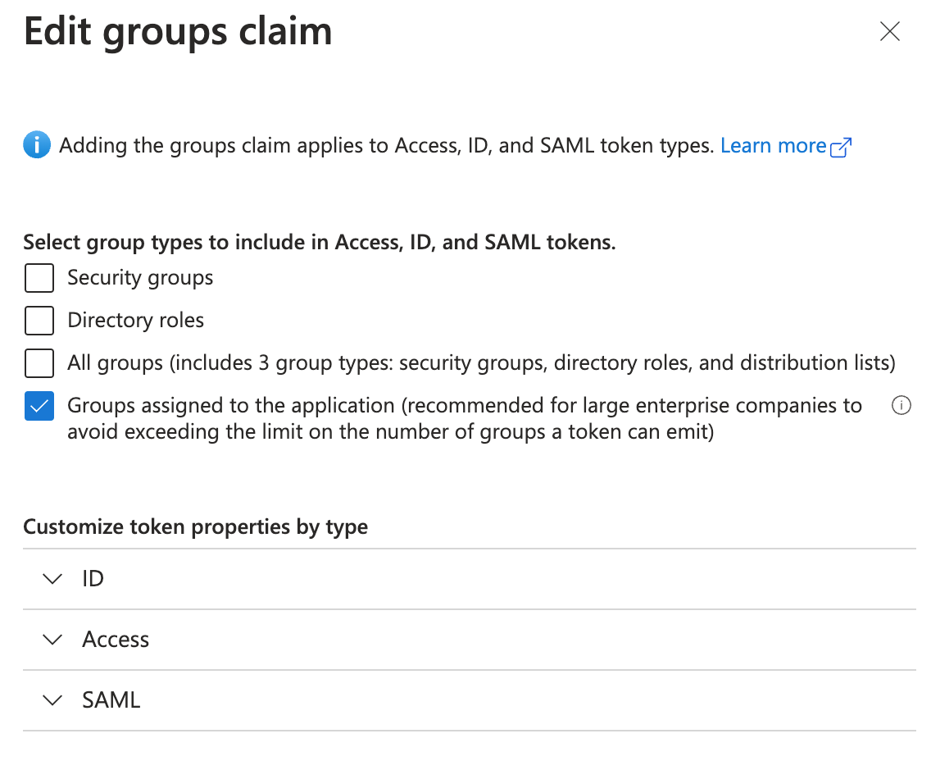Screen dimensions: 931x761
Task: Click the chevron icon beside ID
Action: (52, 578)
